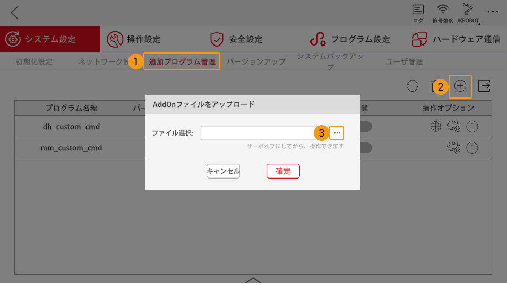Open the バージョンアップ sub-tab

[256, 61]
